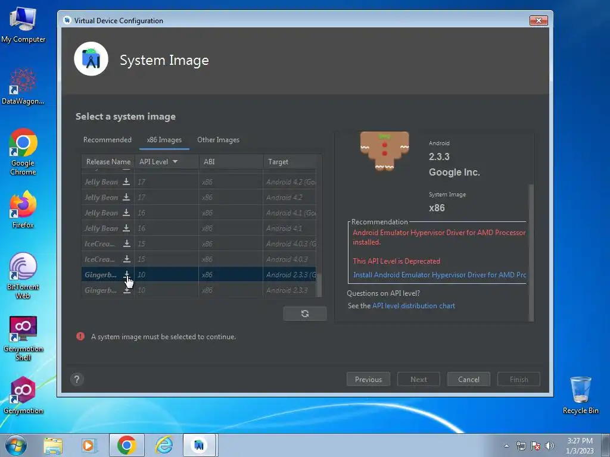Select the BitTorrent Web desktop shortcut
610x457 pixels.
click(23, 276)
